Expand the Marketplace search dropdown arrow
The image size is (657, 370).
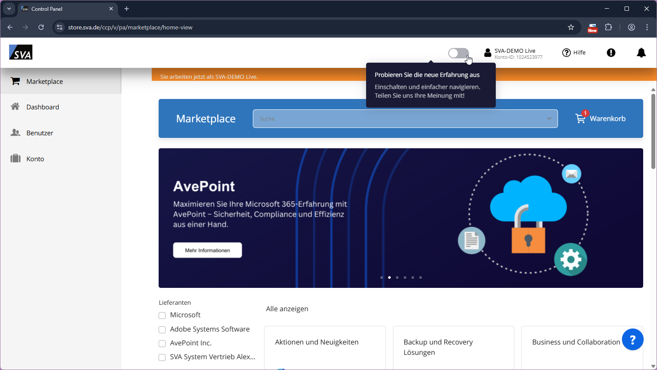pyautogui.click(x=549, y=118)
